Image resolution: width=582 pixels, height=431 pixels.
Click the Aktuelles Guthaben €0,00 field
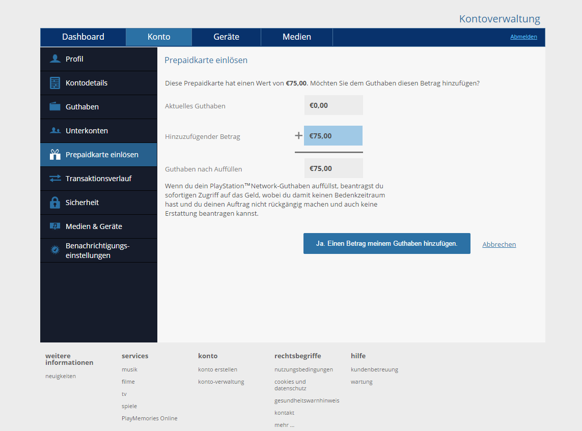[334, 105]
